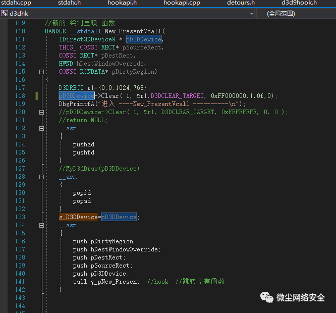Open the hookapi.cpp tab
The height and width of the screenshot is (313, 336).
coord(182,3)
